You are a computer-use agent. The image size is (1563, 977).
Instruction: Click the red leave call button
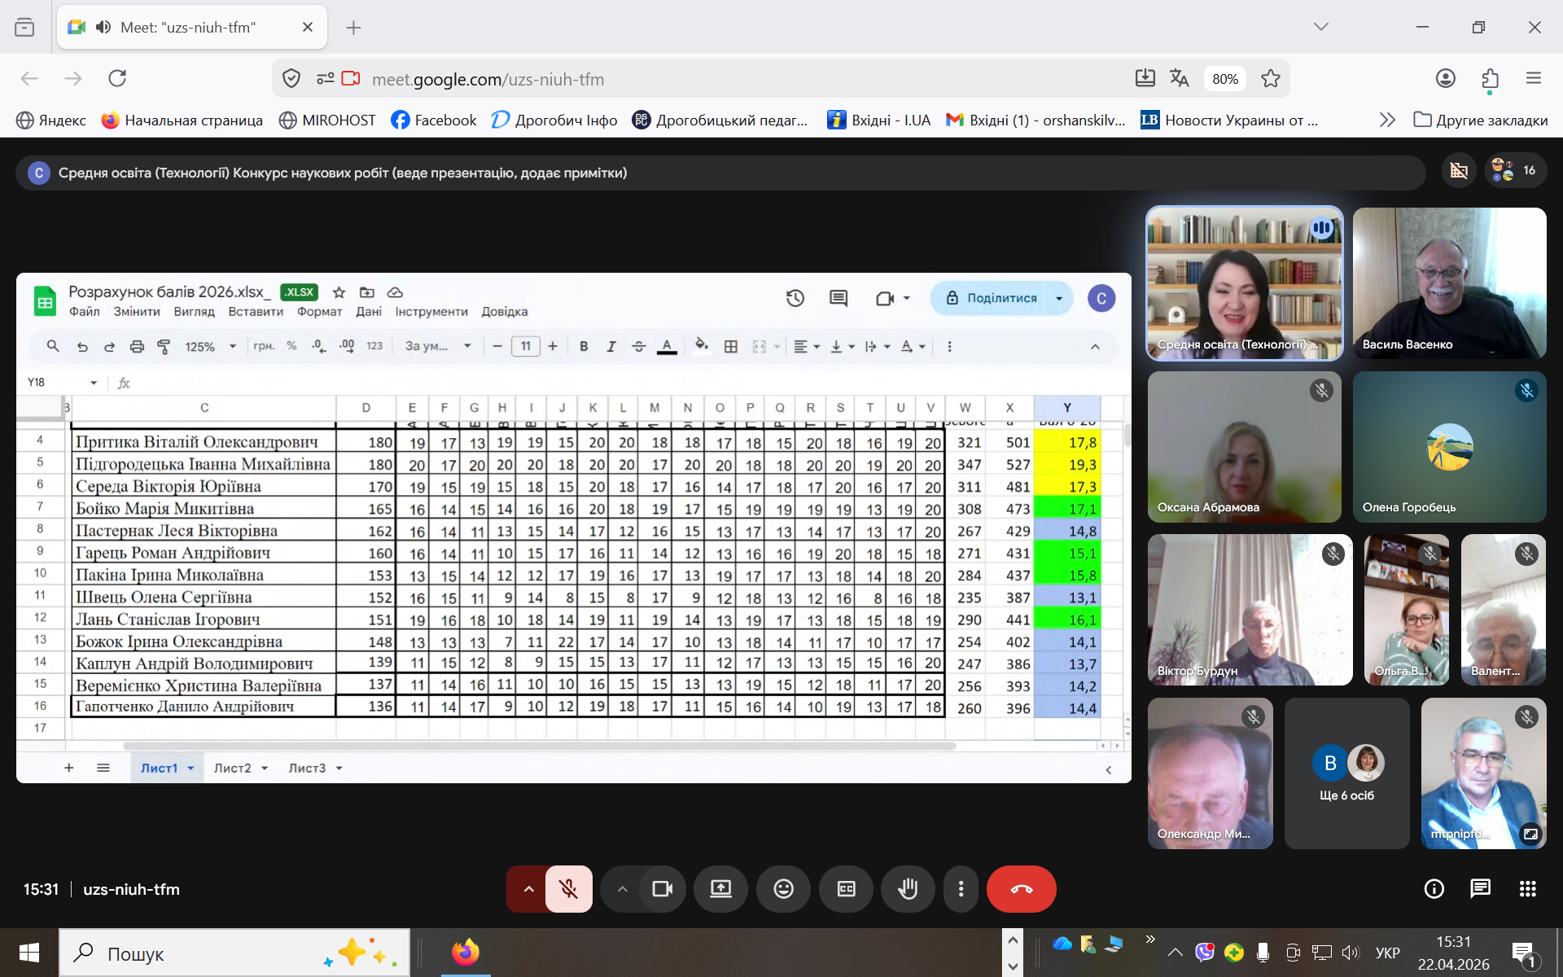click(x=1021, y=889)
